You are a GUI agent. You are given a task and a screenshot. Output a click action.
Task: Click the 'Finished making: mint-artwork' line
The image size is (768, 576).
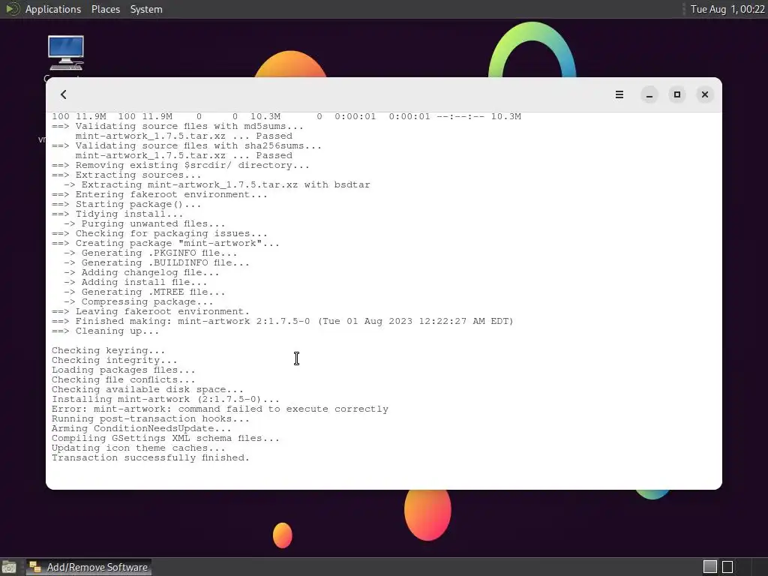point(282,321)
